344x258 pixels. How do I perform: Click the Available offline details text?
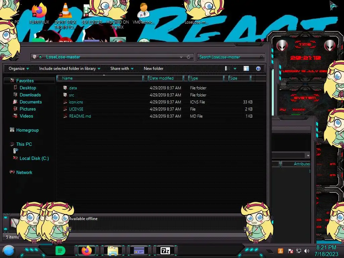pyautogui.click(x=83, y=218)
